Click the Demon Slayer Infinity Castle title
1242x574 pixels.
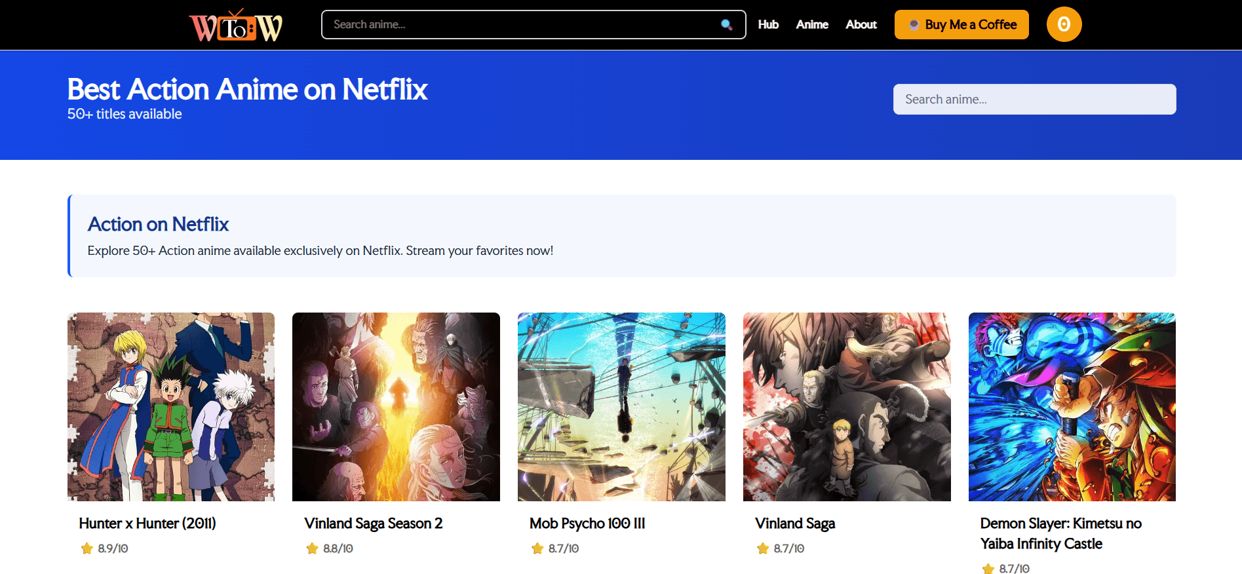coord(1060,533)
